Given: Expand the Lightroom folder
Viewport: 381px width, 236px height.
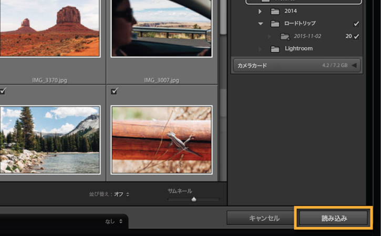Looking at the screenshot, I should tap(260, 49).
